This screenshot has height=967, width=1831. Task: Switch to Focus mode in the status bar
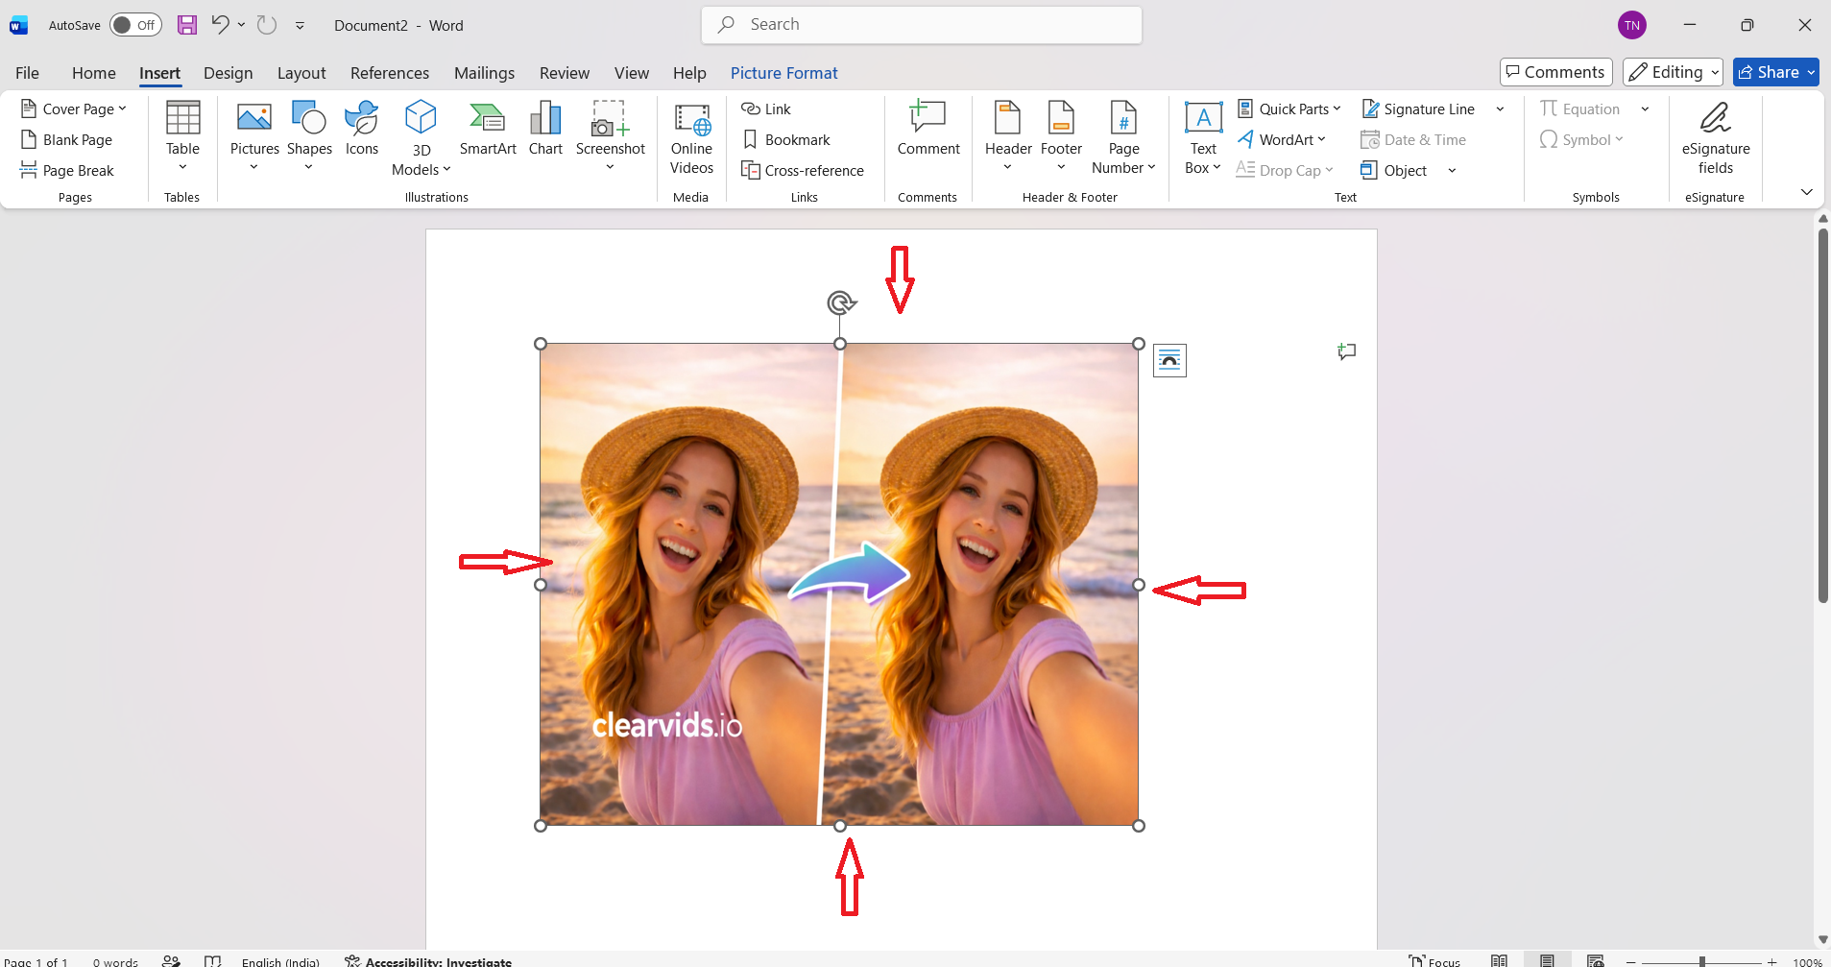(x=1434, y=960)
